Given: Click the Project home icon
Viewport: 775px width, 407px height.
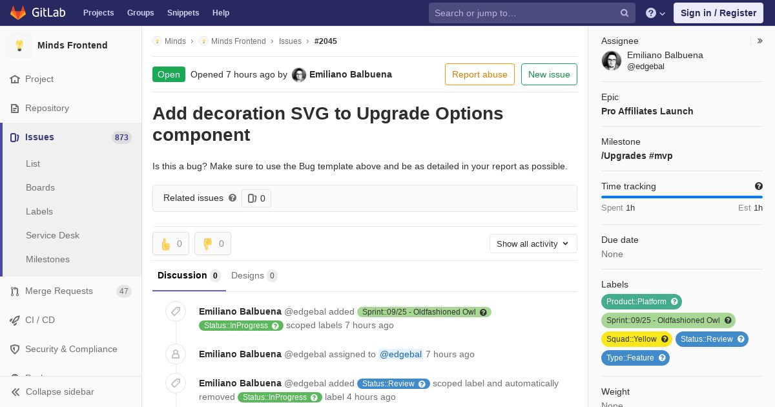Looking at the screenshot, I should (x=15, y=79).
